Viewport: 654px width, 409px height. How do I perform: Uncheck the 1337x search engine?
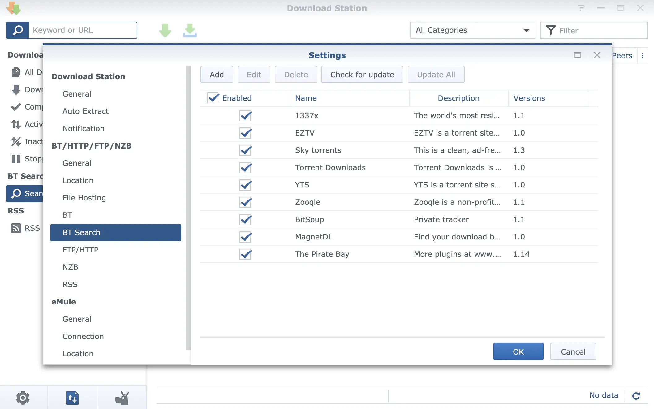click(245, 116)
